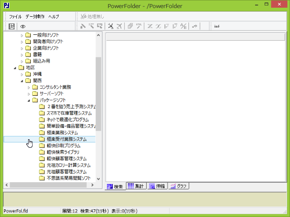
Task: Click the first pencil edit toolbar icon
Action: click(x=83, y=26)
